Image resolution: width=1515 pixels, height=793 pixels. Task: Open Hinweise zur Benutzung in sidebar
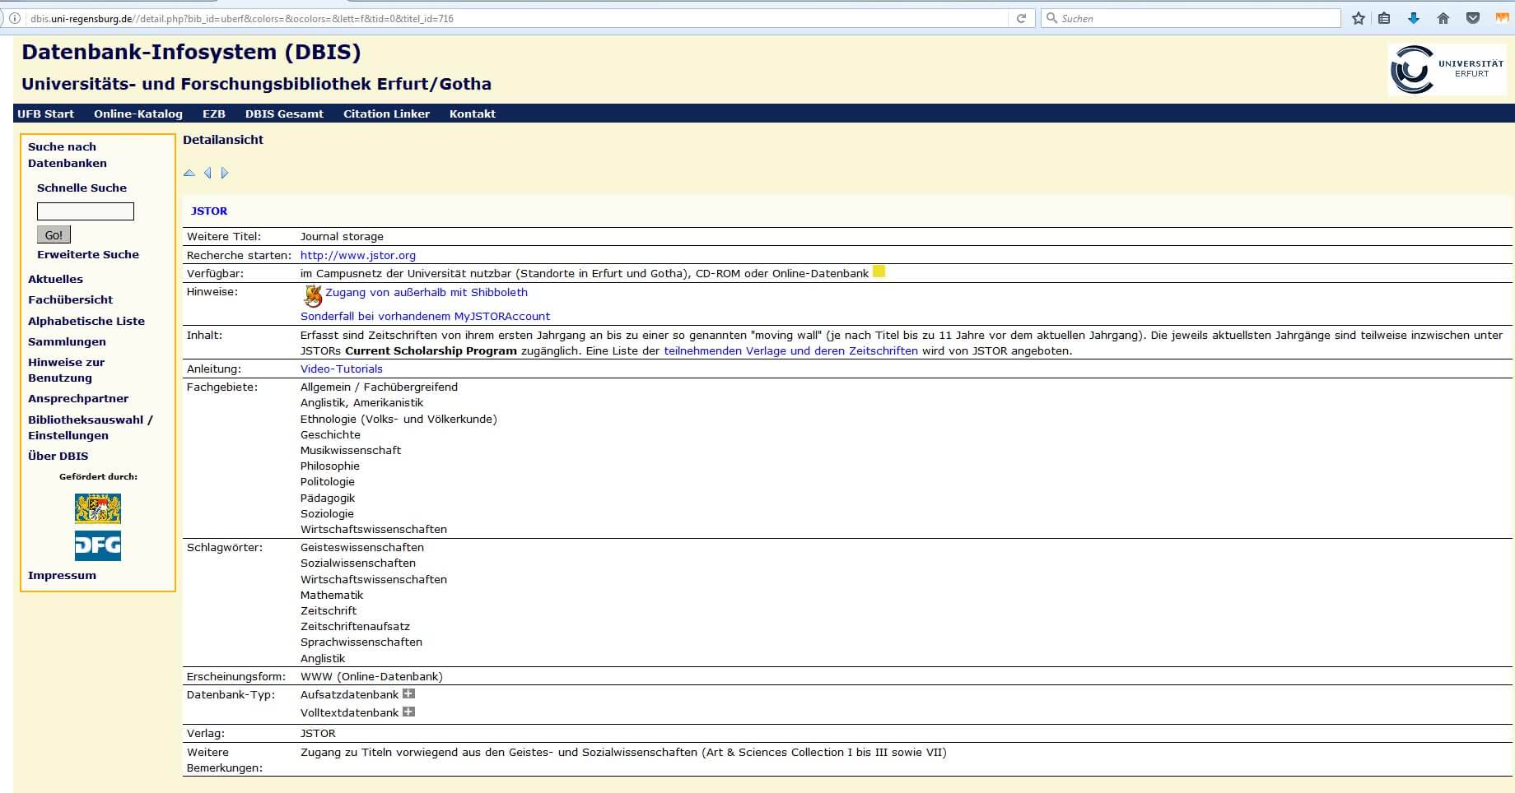66,370
